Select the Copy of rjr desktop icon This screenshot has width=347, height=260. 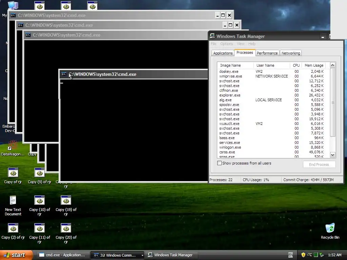(13, 176)
